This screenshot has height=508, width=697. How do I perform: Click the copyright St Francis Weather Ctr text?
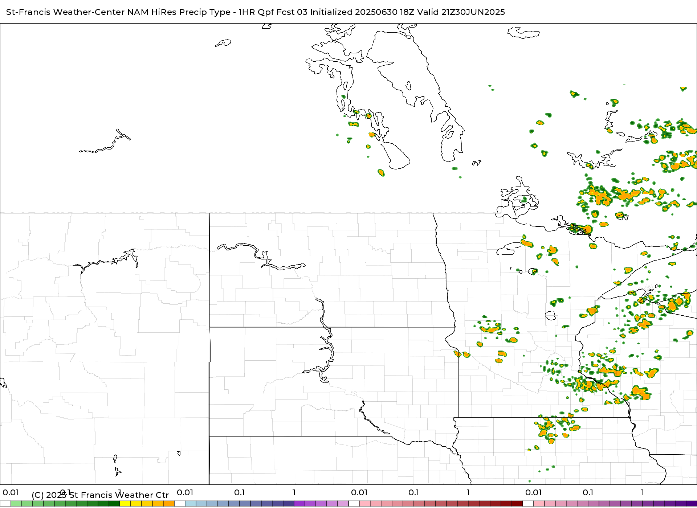(100, 495)
